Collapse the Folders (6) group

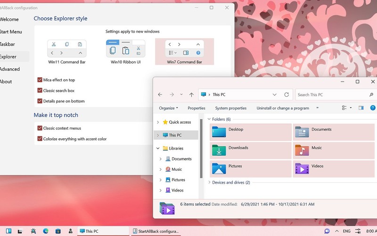tap(209, 119)
